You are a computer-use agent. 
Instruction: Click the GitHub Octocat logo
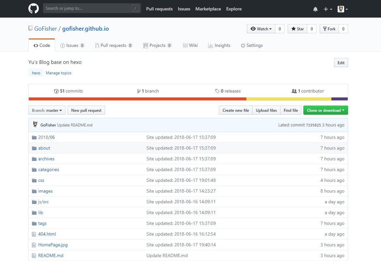coord(34,9)
